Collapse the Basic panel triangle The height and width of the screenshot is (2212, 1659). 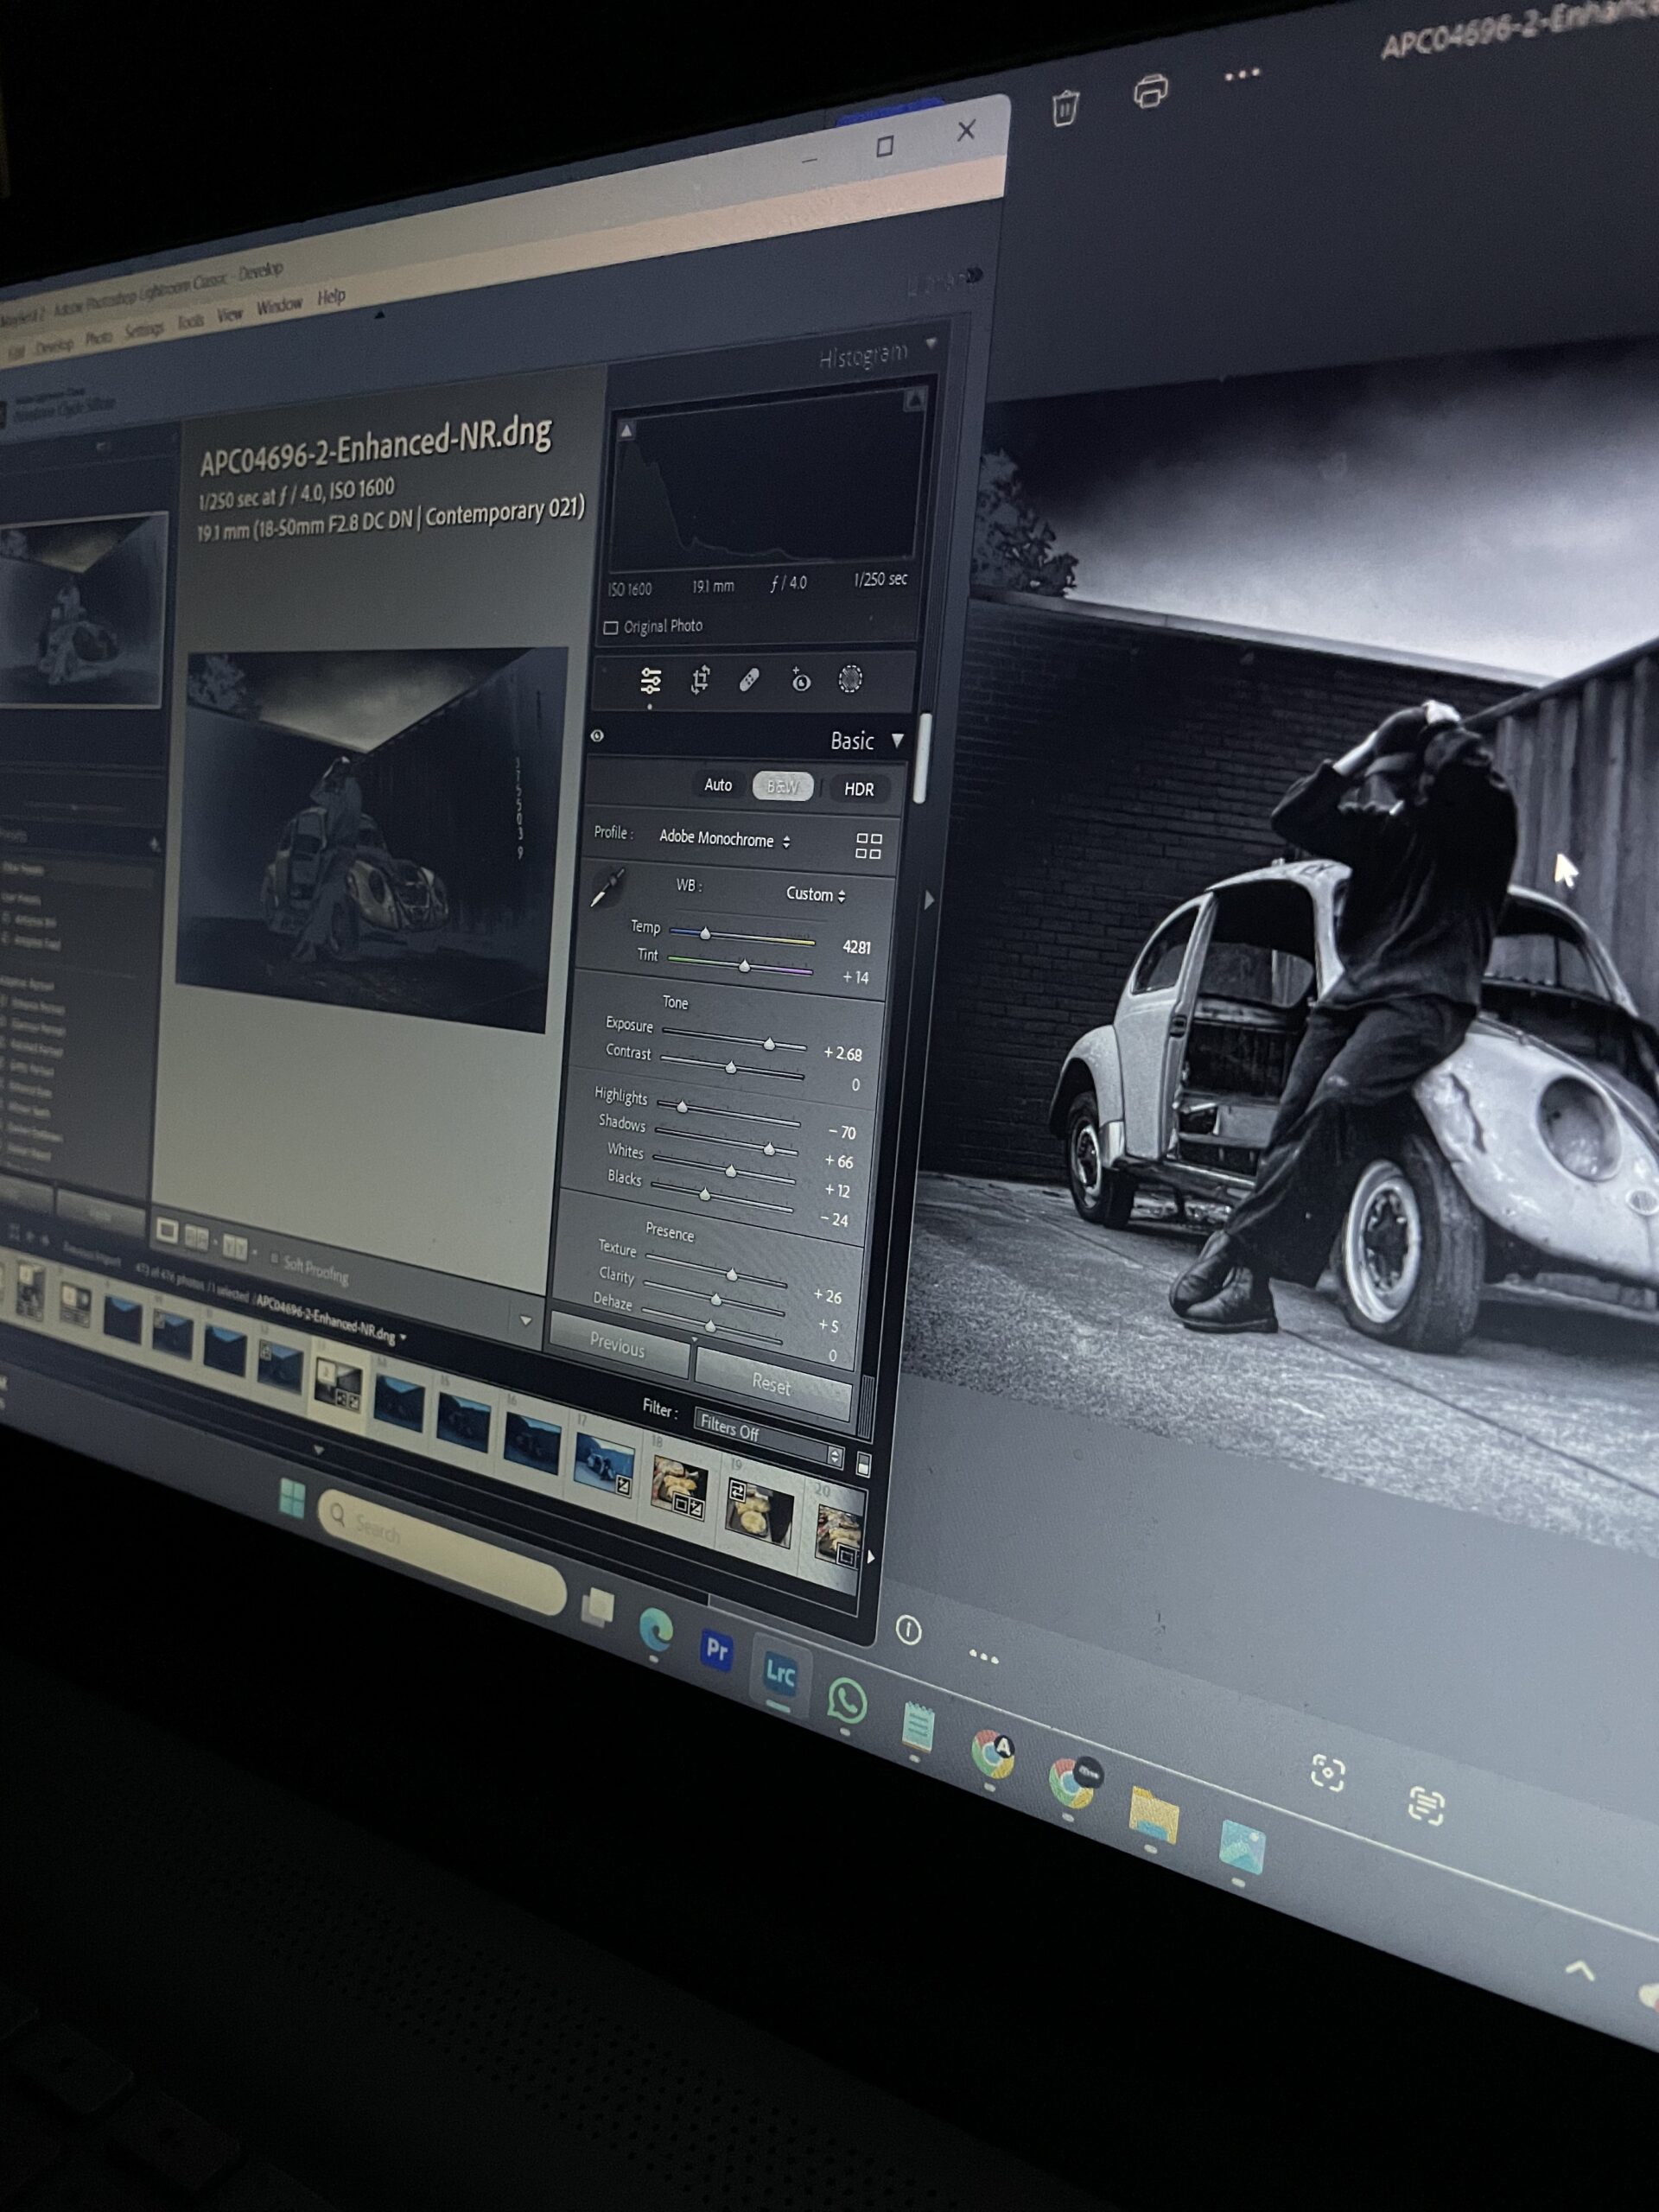(897, 740)
